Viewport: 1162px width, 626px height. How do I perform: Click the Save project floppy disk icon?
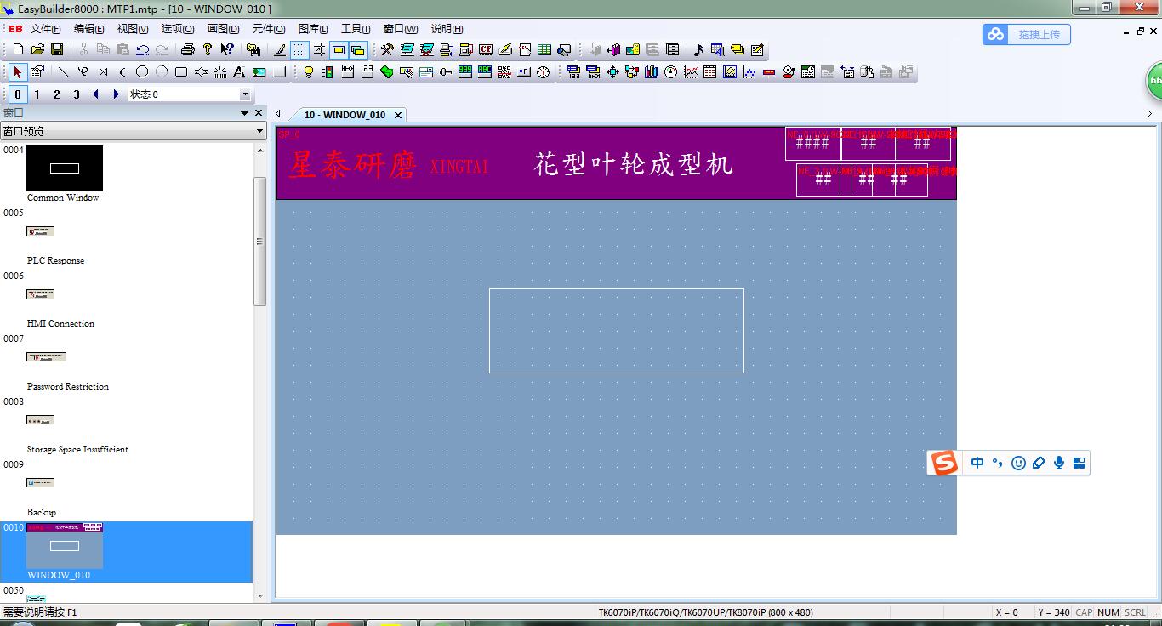pos(57,50)
